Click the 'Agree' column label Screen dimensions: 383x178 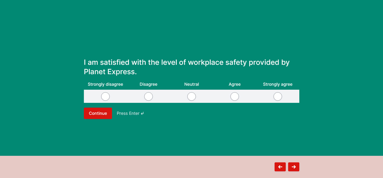[235, 84]
